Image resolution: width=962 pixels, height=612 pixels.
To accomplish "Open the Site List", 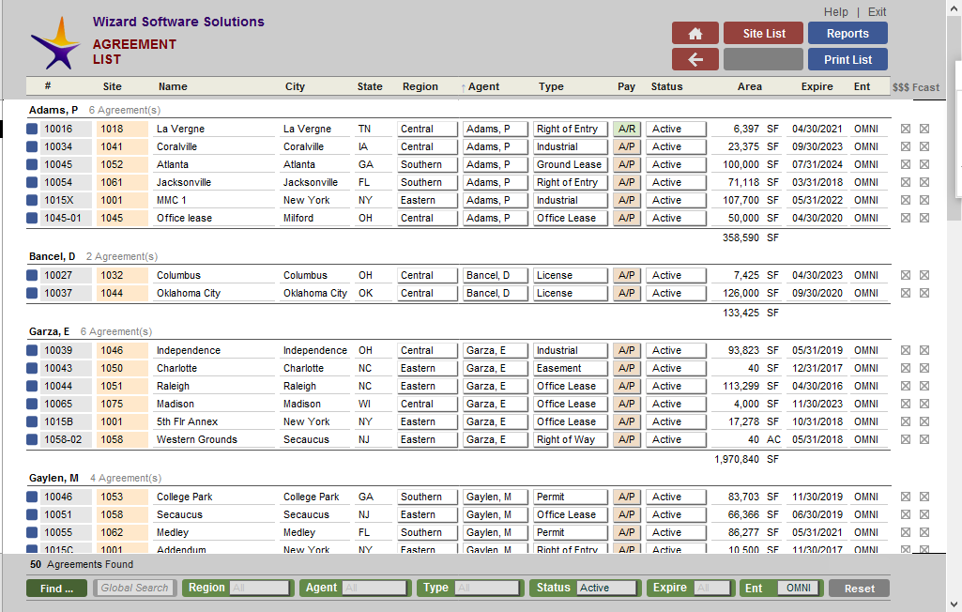I will click(763, 34).
